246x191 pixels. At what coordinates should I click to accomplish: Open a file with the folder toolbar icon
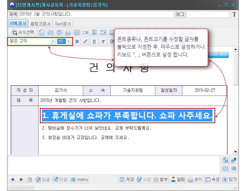[x=50, y=32]
